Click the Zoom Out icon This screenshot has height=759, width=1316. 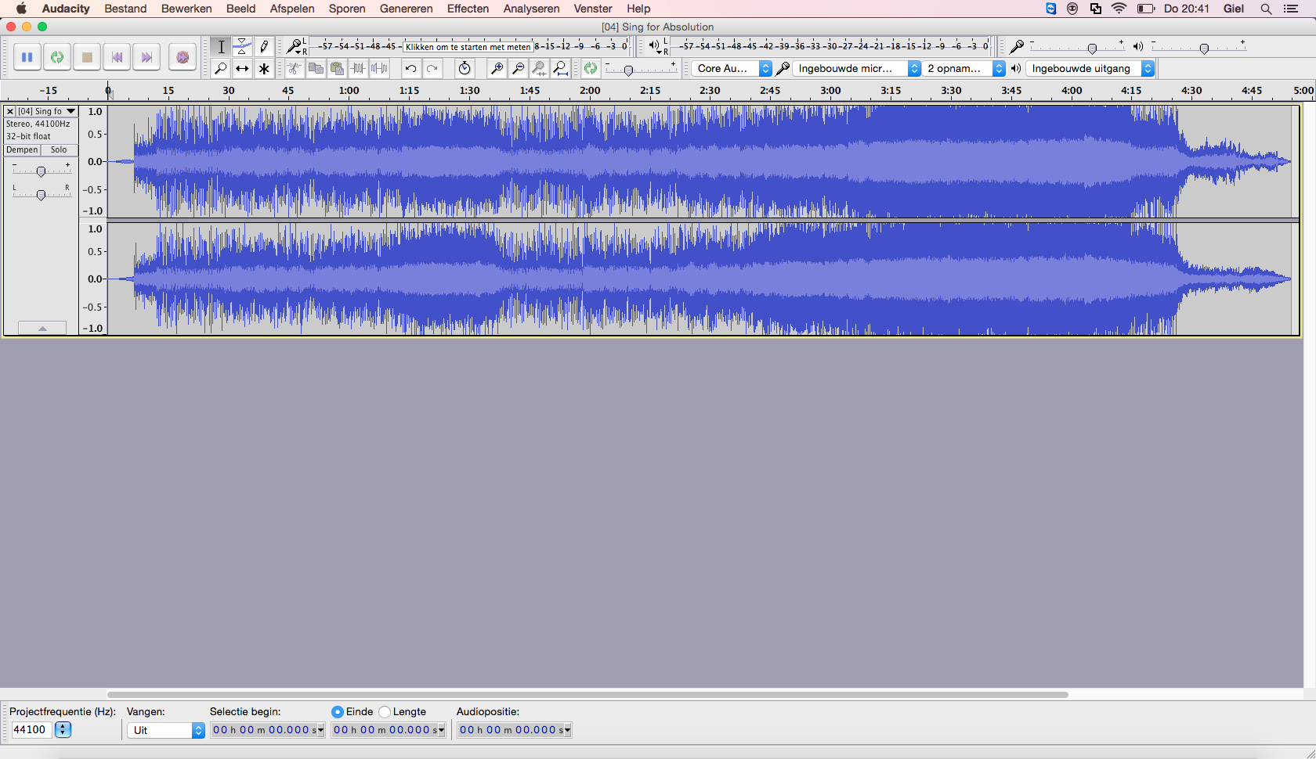[518, 68]
